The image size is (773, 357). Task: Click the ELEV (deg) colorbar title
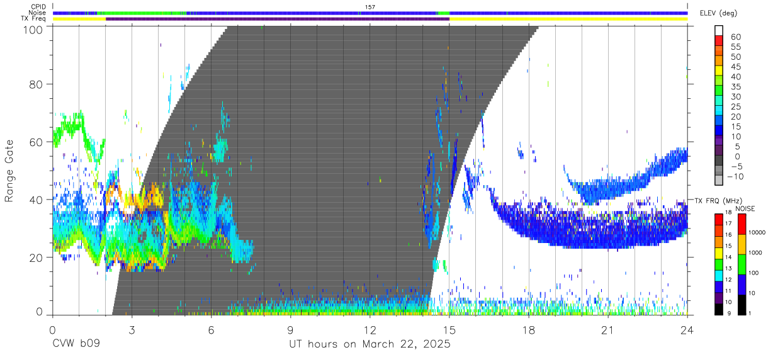(x=718, y=13)
